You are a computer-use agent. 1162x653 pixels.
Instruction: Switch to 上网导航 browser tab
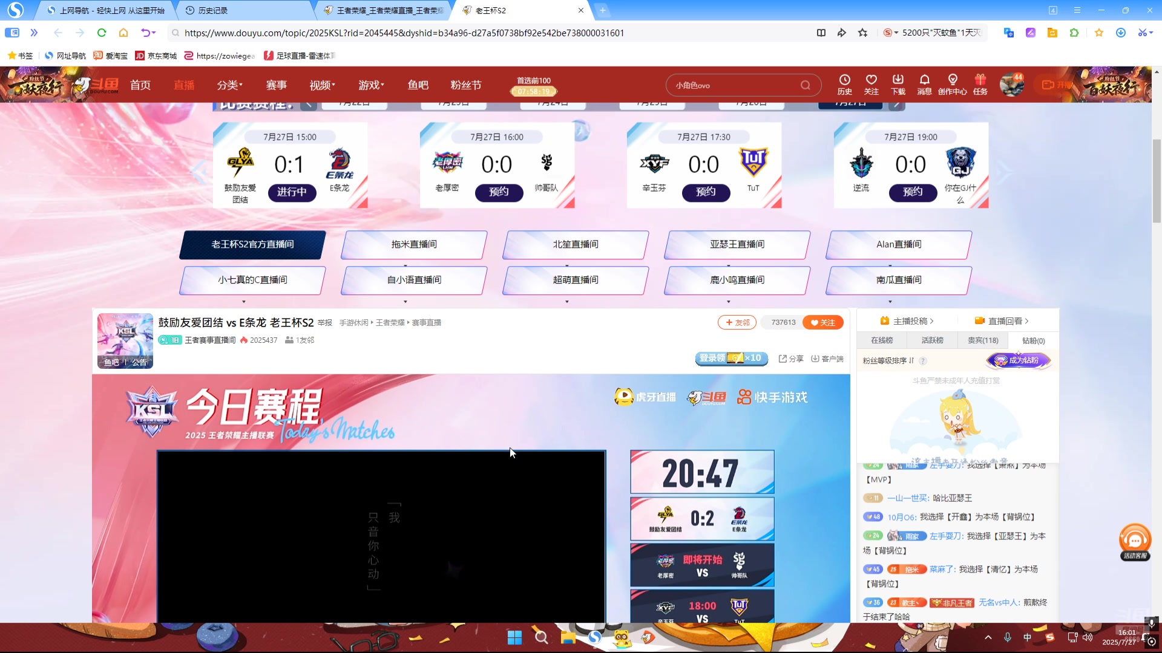(106, 10)
